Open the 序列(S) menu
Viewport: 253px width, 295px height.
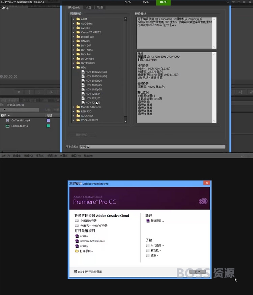click(40, 156)
